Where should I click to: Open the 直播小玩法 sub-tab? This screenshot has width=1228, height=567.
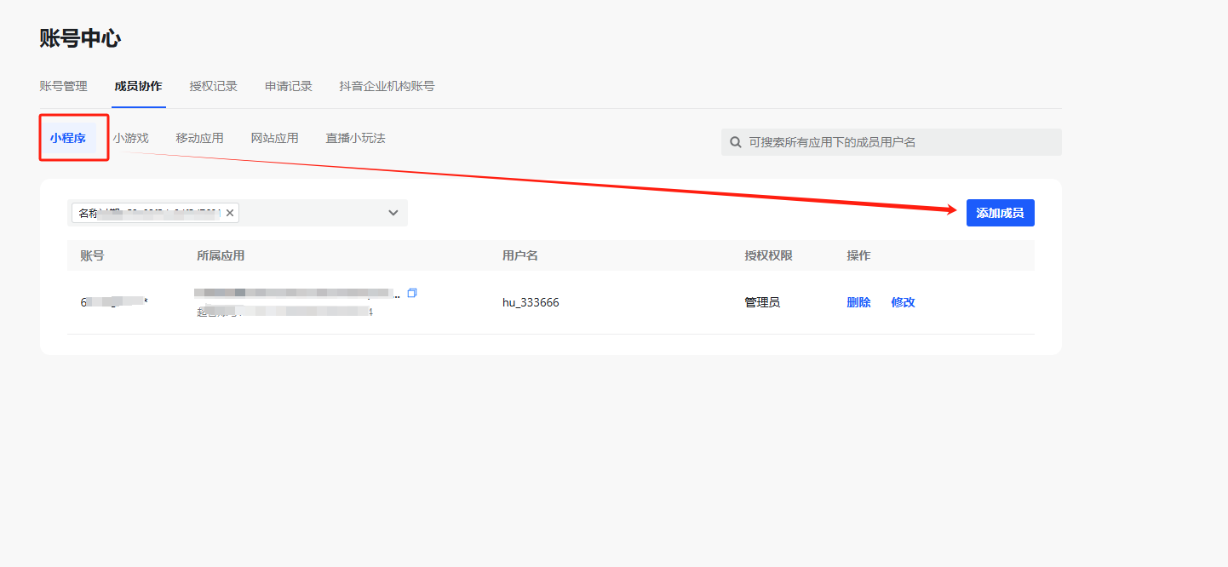pyautogui.click(x=355, y=138)
